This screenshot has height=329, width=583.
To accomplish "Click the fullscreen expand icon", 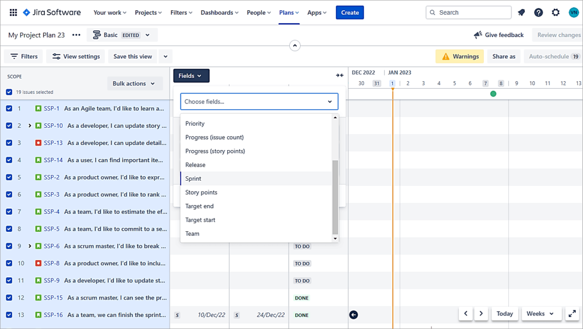I will coord(572,314).
